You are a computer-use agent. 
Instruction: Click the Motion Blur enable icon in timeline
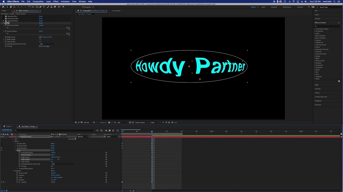(x=113, y=131)
